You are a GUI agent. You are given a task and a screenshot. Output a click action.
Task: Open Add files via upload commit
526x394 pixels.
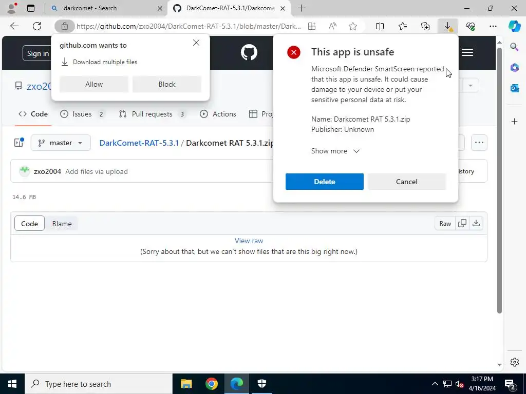pos(97,171)
